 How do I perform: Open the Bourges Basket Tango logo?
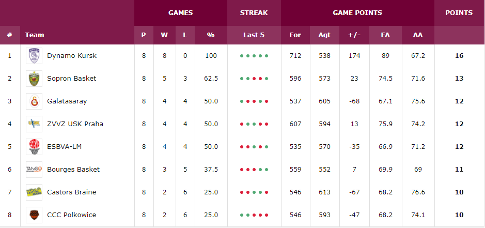coord(34,170)
